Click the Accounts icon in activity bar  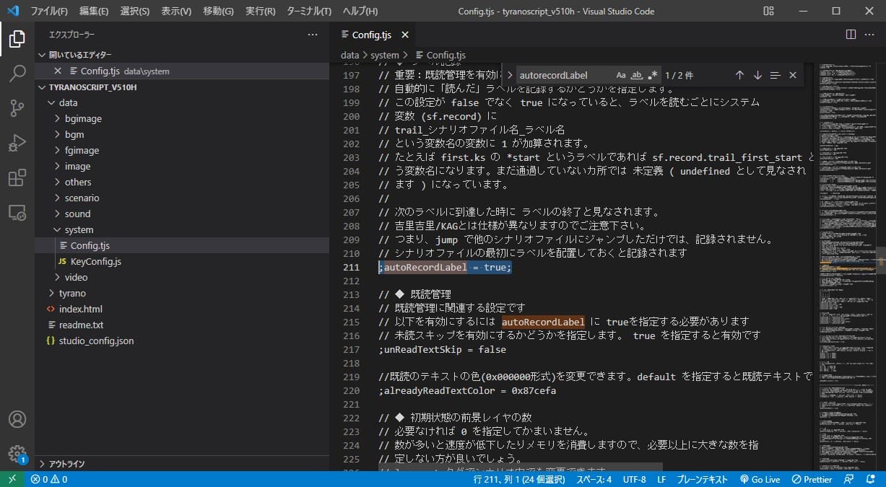click(x=17, y=419)
